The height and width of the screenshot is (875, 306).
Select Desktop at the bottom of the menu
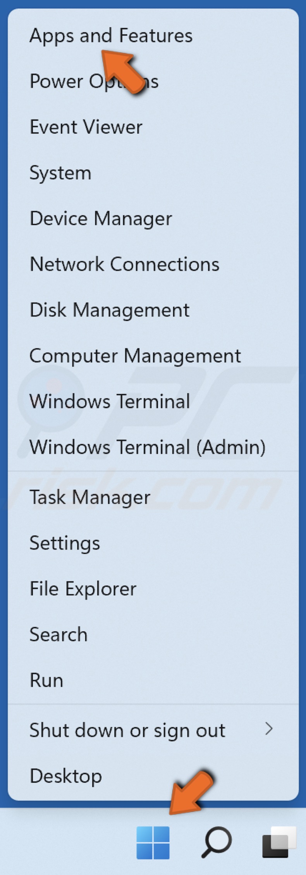pyautogui.click(x=65, y=775)
